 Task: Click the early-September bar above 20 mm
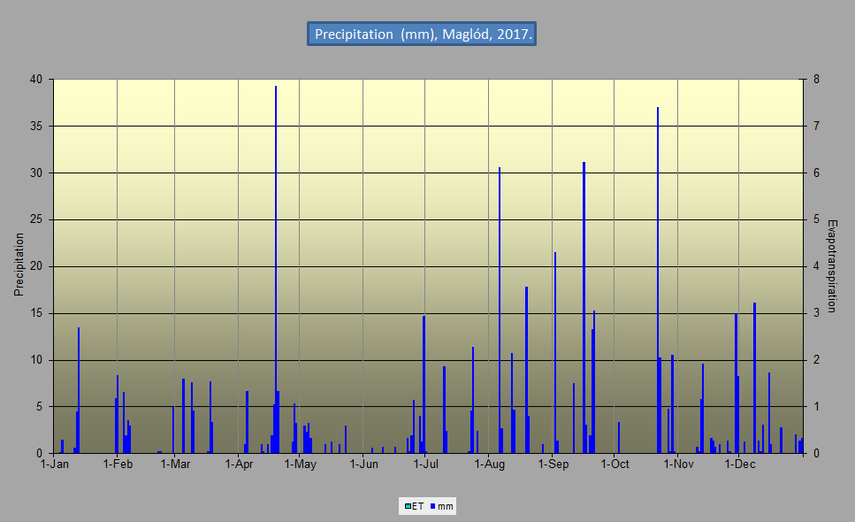tap(555, 352)
